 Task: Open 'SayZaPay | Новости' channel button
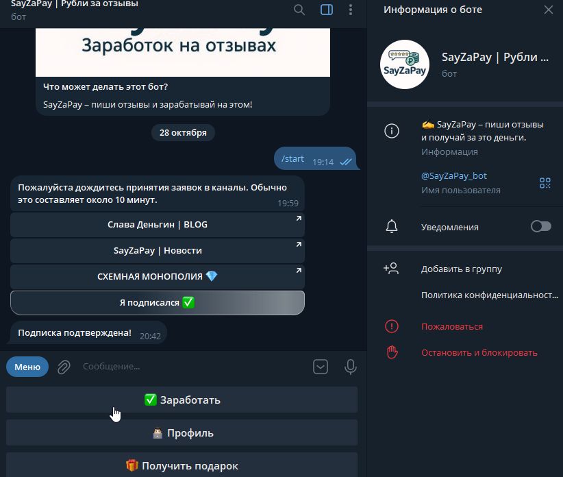click(x=158, y=251)
